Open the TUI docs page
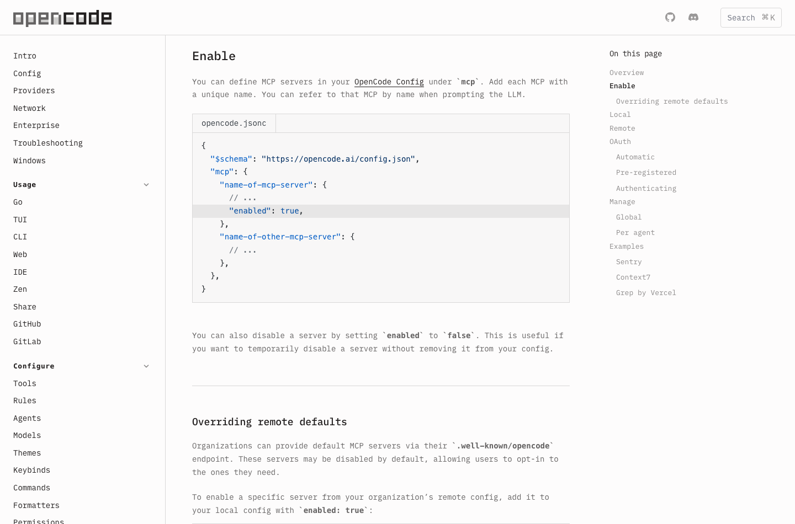 point(20,220)
